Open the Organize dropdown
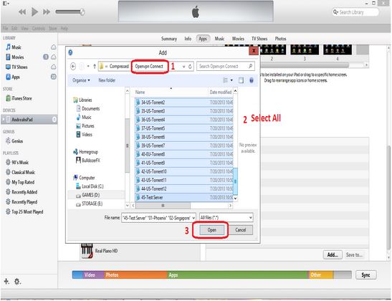392x301 pixels. pos(81,80)
